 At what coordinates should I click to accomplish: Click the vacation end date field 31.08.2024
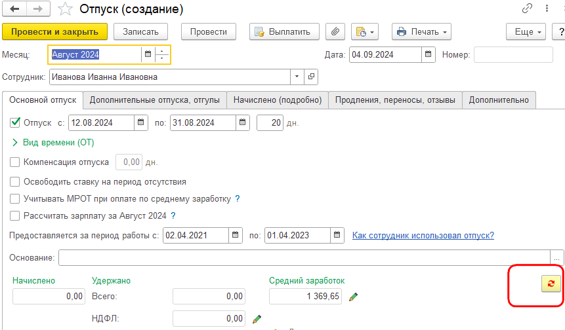pyautogui.click(x=203, y=122)
